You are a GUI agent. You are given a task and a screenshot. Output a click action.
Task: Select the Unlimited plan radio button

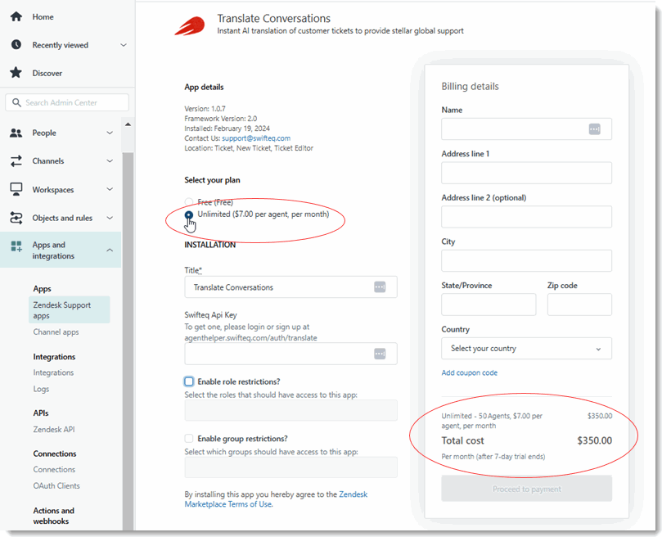pyautogui.click(x=189, y=214)
